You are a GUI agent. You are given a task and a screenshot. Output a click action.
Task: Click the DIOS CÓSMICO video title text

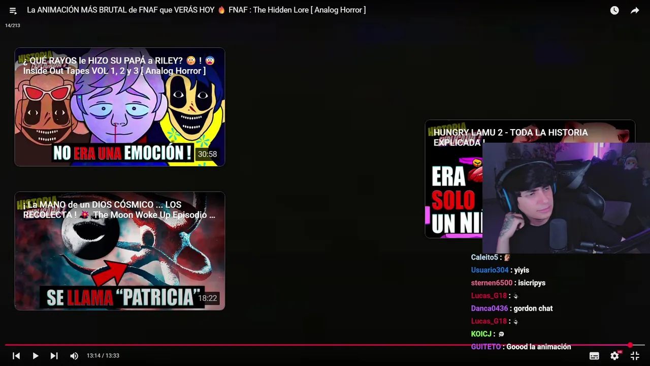click(x=119, y=210)
